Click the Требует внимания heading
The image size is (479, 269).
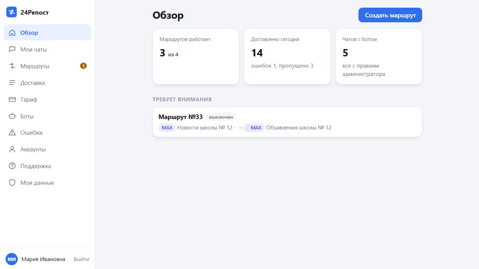[182, 99]
